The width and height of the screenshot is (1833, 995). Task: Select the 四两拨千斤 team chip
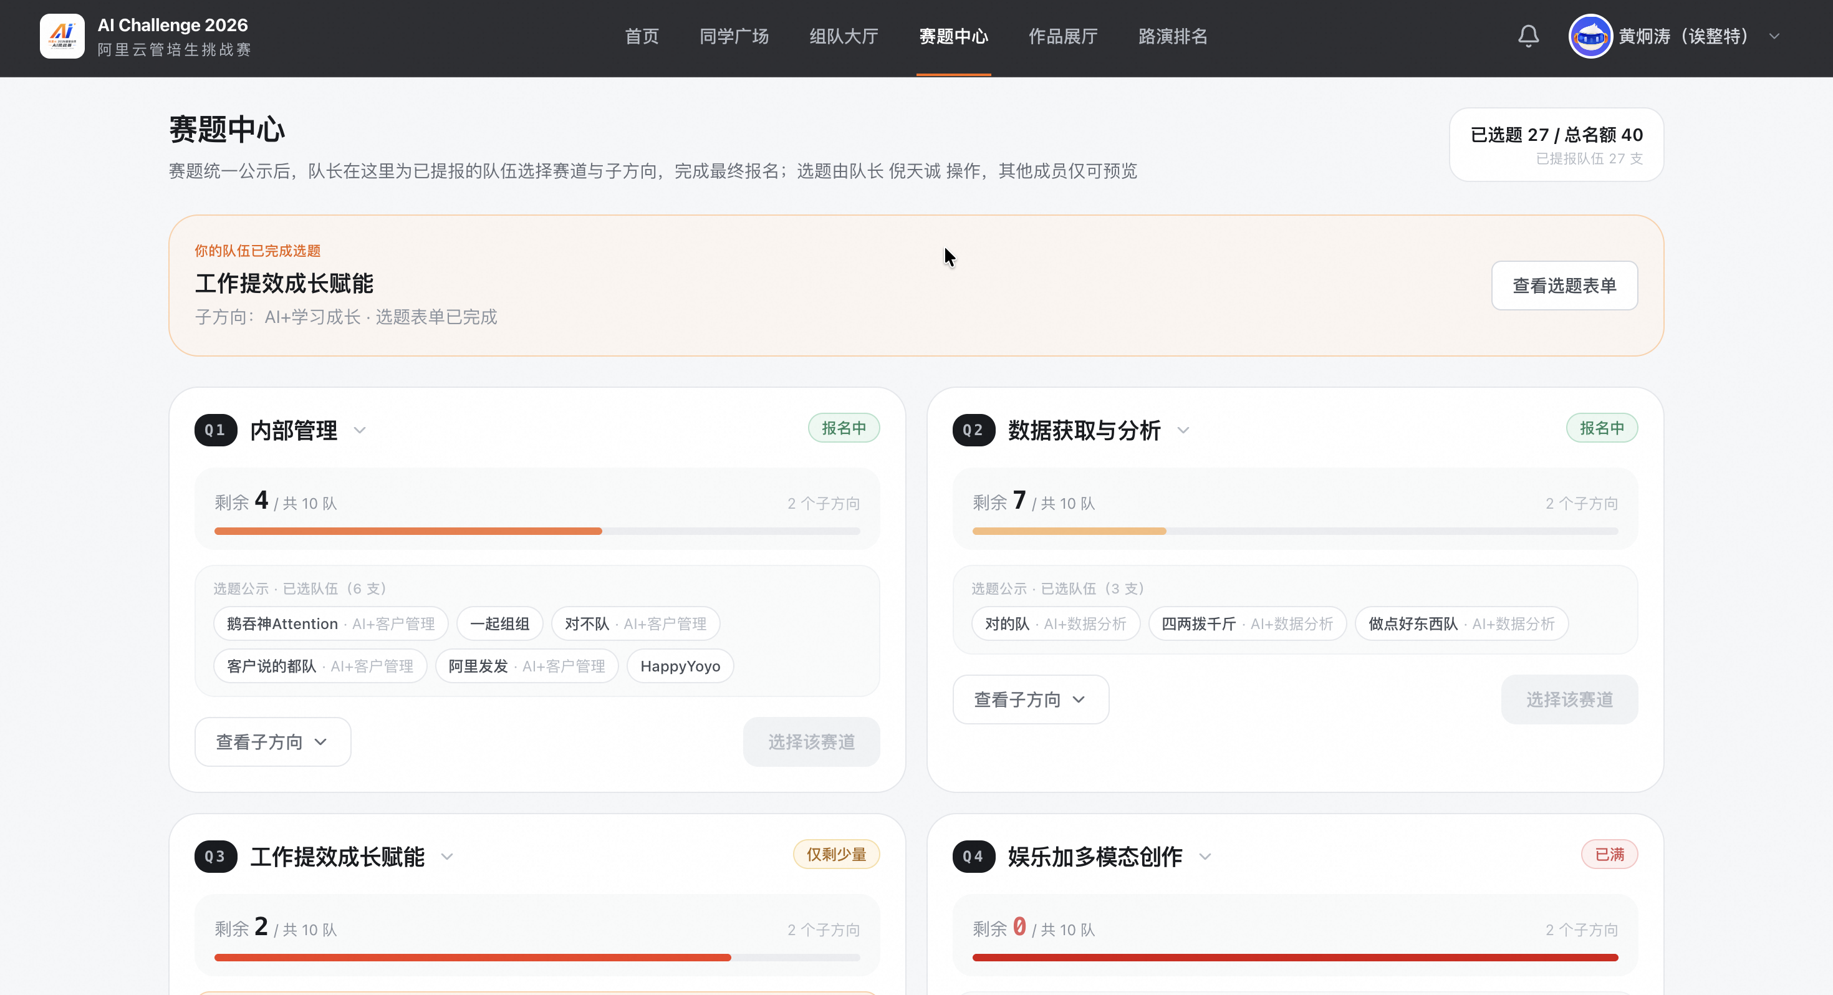1248,624
